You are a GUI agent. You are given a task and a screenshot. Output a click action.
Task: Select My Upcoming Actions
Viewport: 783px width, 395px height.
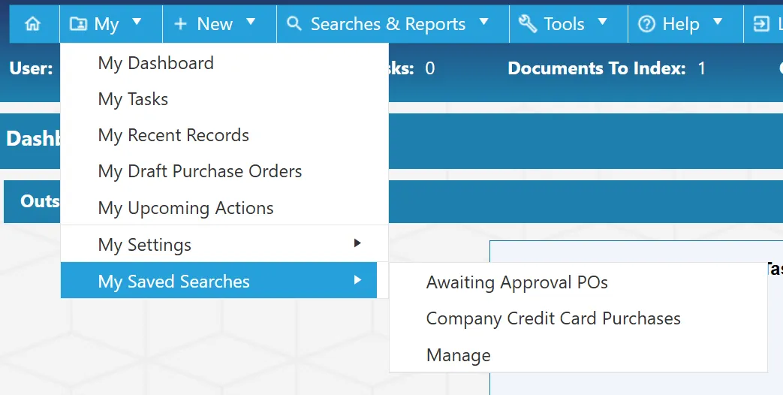tap(224, 207)
